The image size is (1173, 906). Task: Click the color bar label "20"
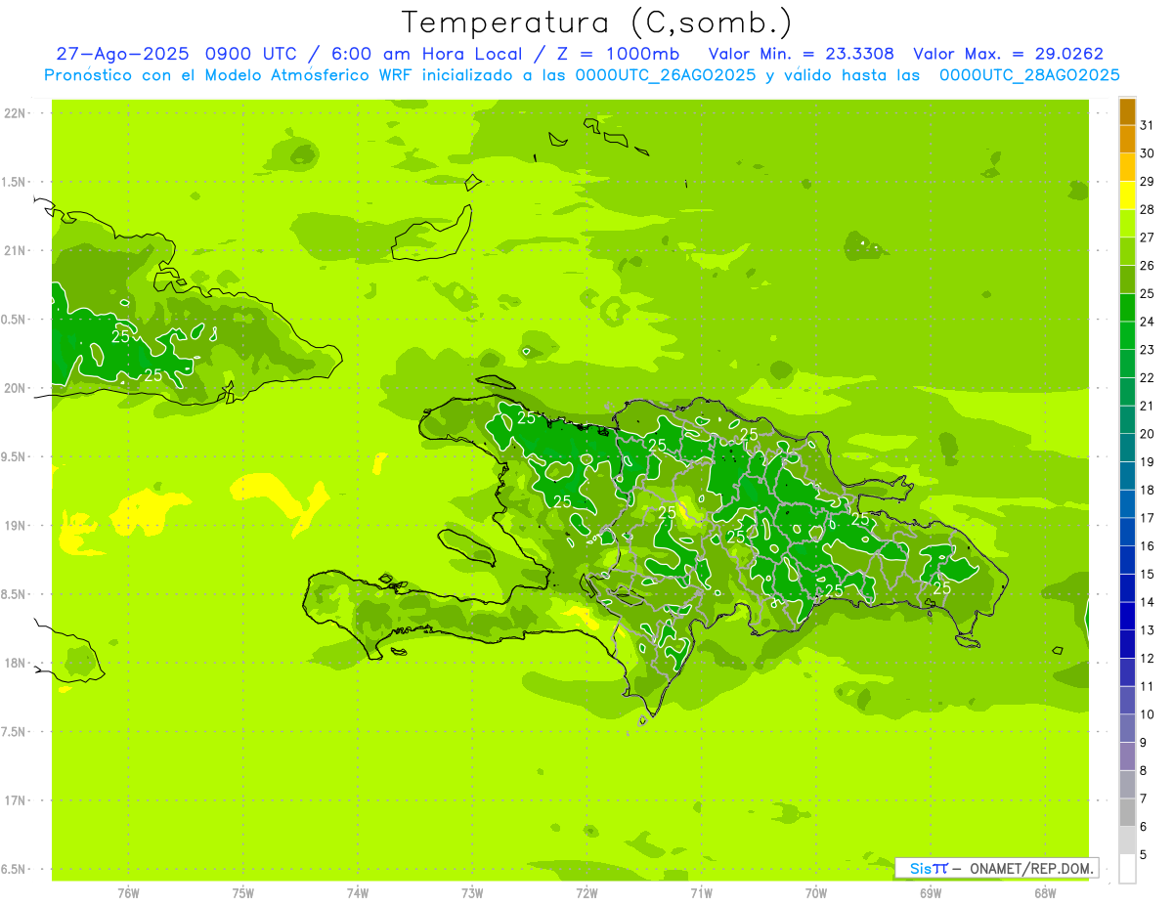point(1147,434)
